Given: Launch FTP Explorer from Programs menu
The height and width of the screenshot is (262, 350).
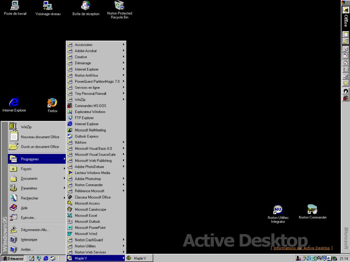Looking at the screenshot, I should click(x=96, y=118).
